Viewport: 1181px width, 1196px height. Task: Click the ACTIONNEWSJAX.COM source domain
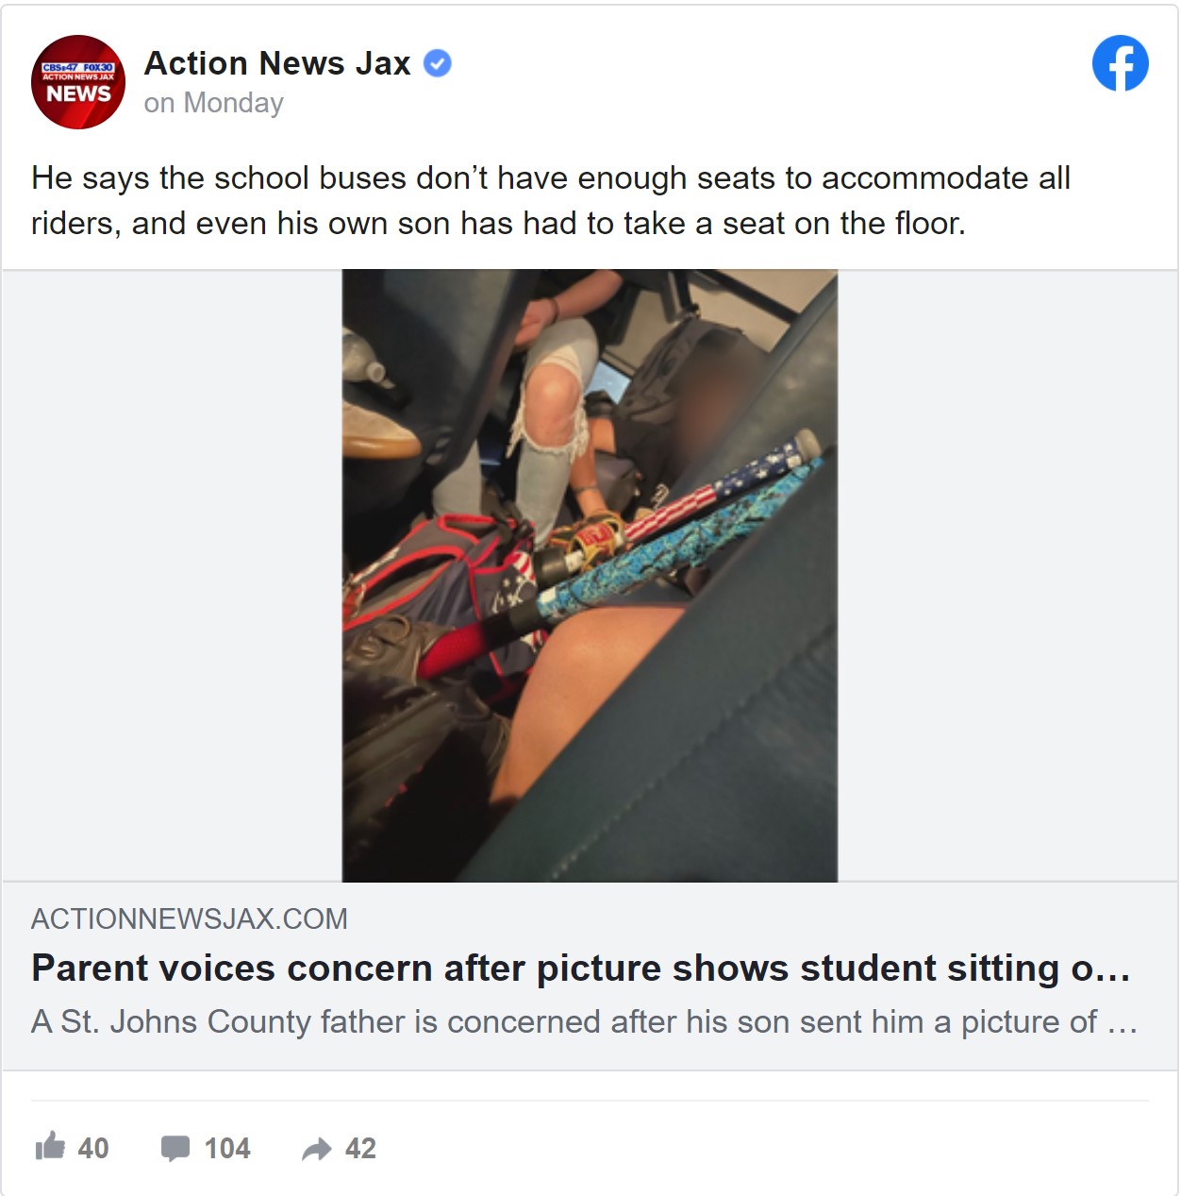click(190, 918)
